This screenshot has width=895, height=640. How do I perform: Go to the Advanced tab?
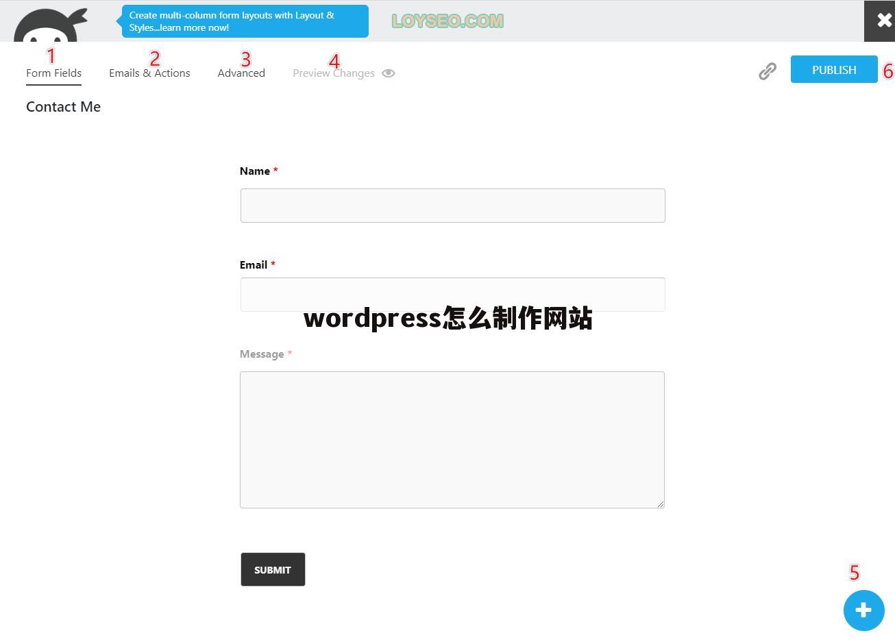tap(241, 73)
